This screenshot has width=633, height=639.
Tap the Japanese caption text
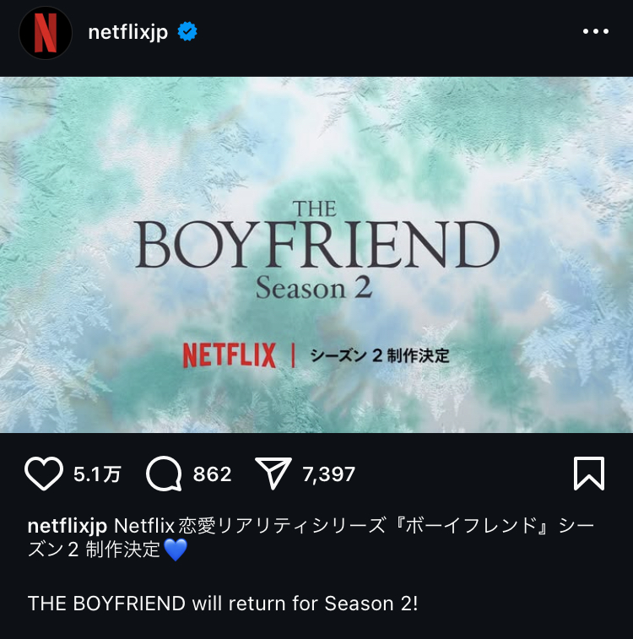[311, 538]
